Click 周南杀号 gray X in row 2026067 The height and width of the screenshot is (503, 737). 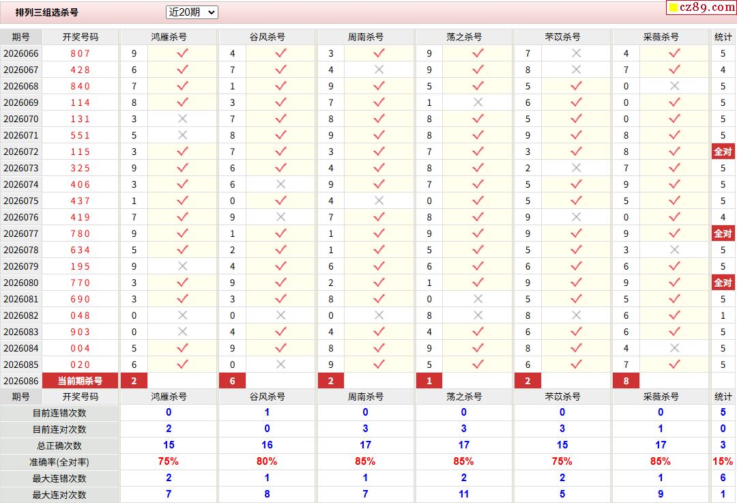click(379, 70)
